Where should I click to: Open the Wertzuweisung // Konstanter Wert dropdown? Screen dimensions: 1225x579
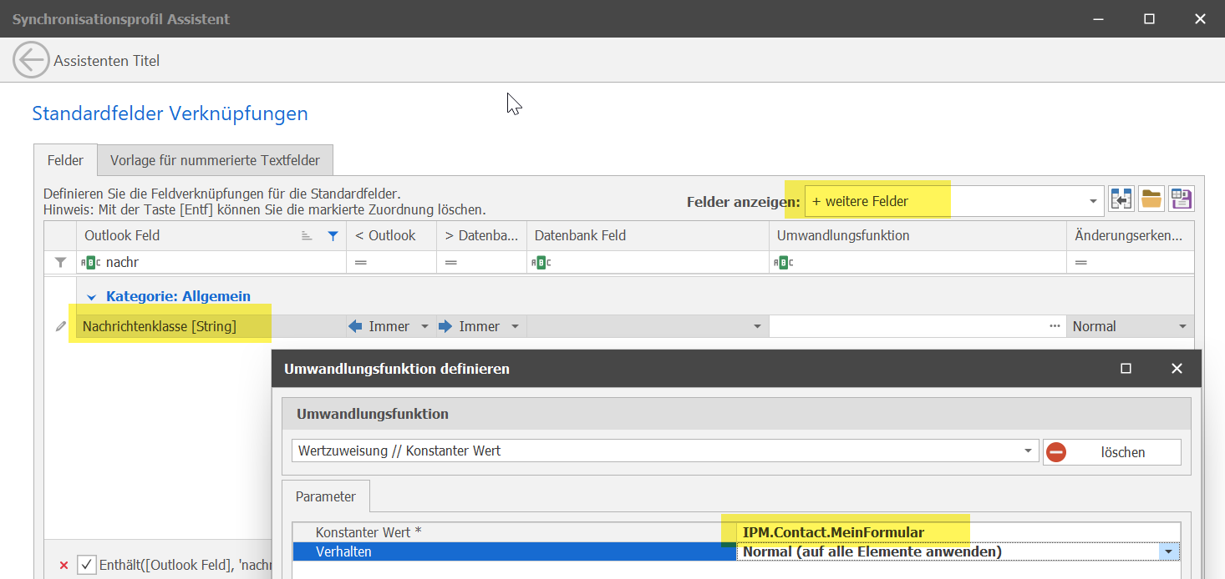point(1028,451)
